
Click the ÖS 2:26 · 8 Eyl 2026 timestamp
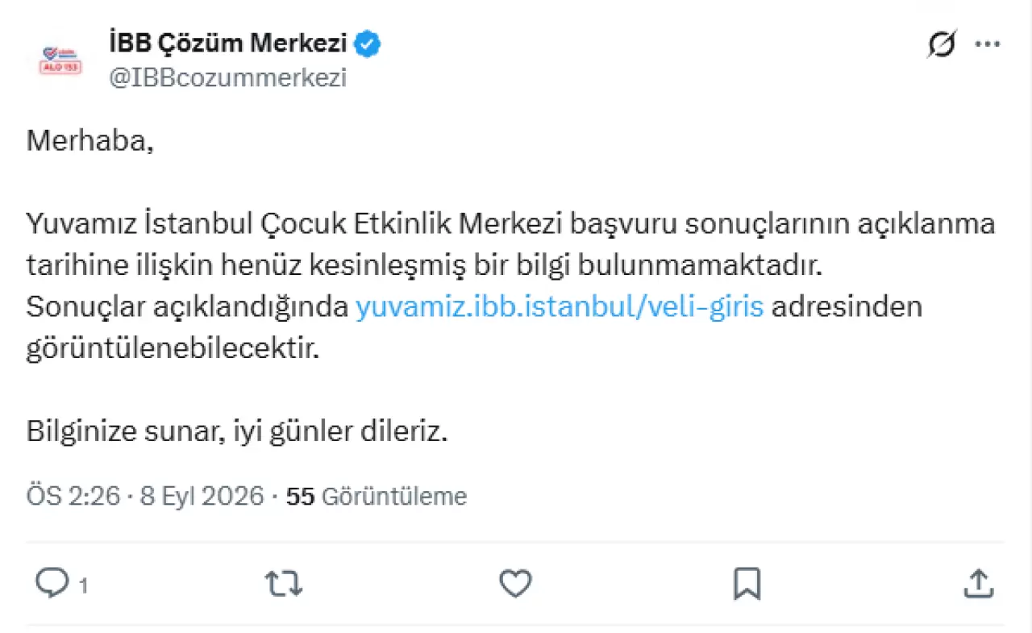click(x=145, y=496)
